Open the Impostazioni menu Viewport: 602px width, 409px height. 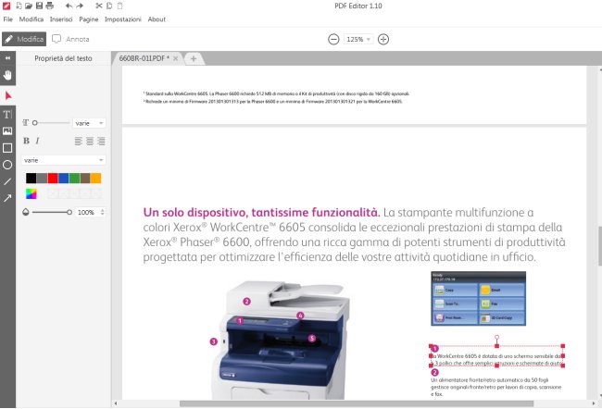(x=123, y=19)
